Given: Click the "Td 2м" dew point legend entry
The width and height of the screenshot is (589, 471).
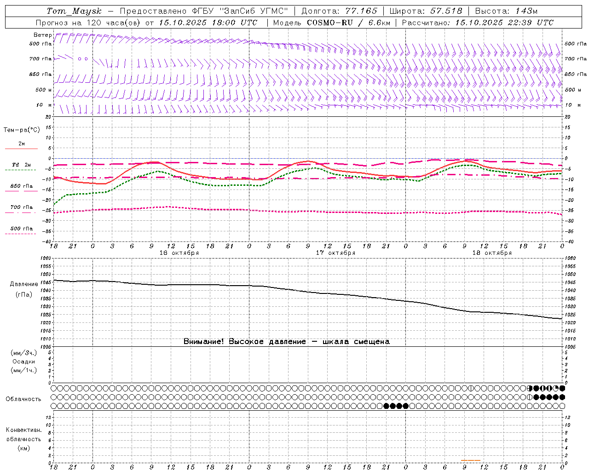Looking at the screenshot, I should coord(21,165).
